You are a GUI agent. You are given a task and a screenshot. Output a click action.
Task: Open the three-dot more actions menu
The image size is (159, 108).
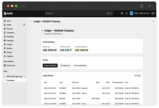click(153, 21)
